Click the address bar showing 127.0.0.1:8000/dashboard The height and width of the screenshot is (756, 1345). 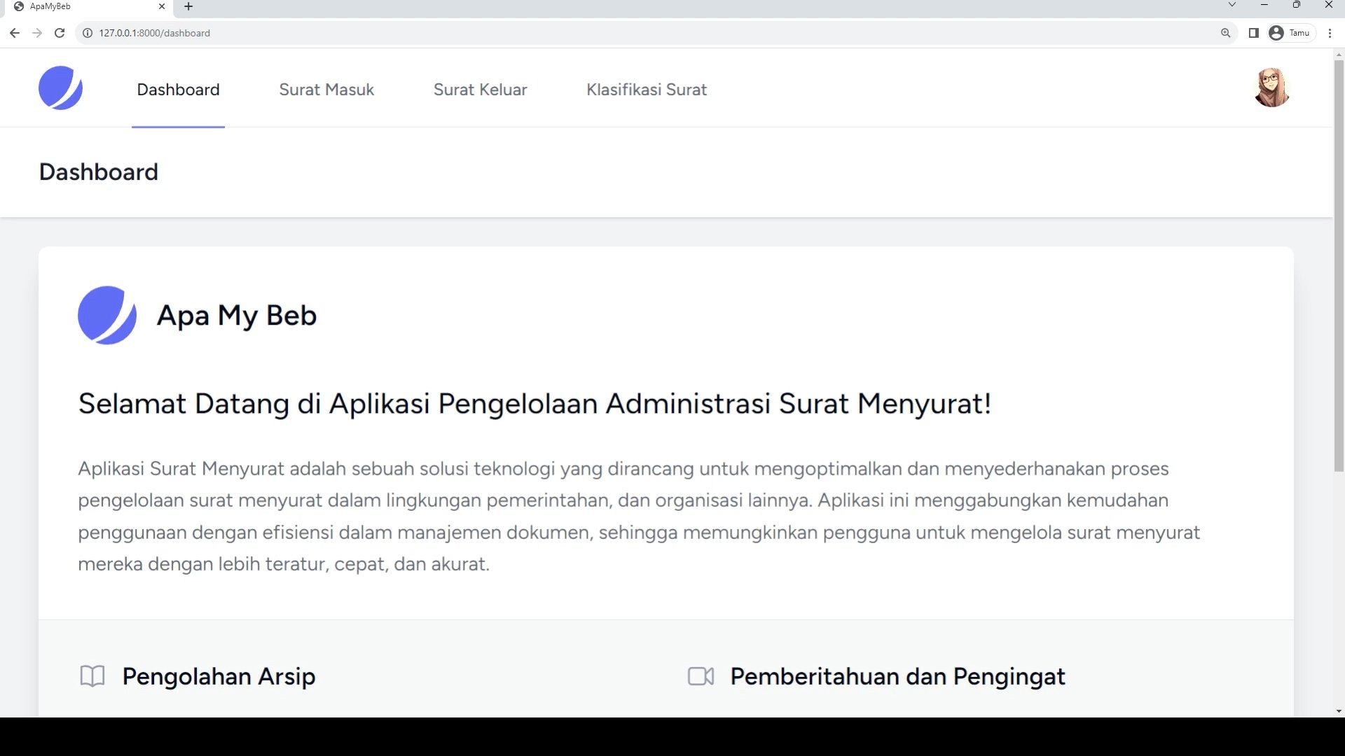(x=490, y=33)
